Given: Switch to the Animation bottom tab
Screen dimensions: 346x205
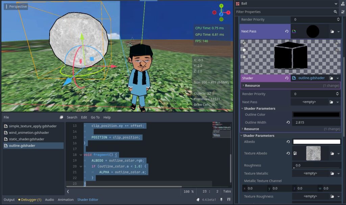Looking at the screenshot, I should 66,200.
